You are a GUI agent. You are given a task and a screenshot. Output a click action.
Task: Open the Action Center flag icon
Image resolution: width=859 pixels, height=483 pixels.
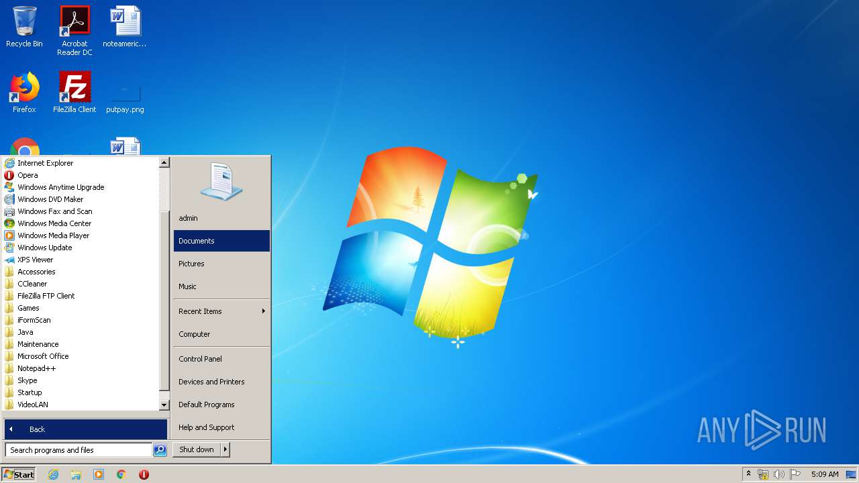click(795, 474)
